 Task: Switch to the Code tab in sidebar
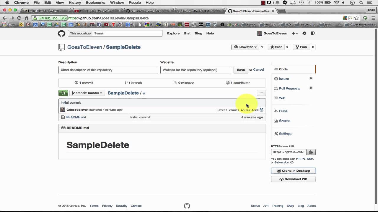point(293,69)
